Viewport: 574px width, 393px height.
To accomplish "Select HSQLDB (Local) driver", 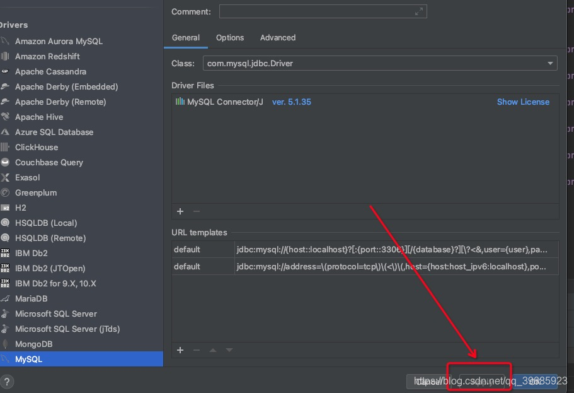I will coord(81,223).
